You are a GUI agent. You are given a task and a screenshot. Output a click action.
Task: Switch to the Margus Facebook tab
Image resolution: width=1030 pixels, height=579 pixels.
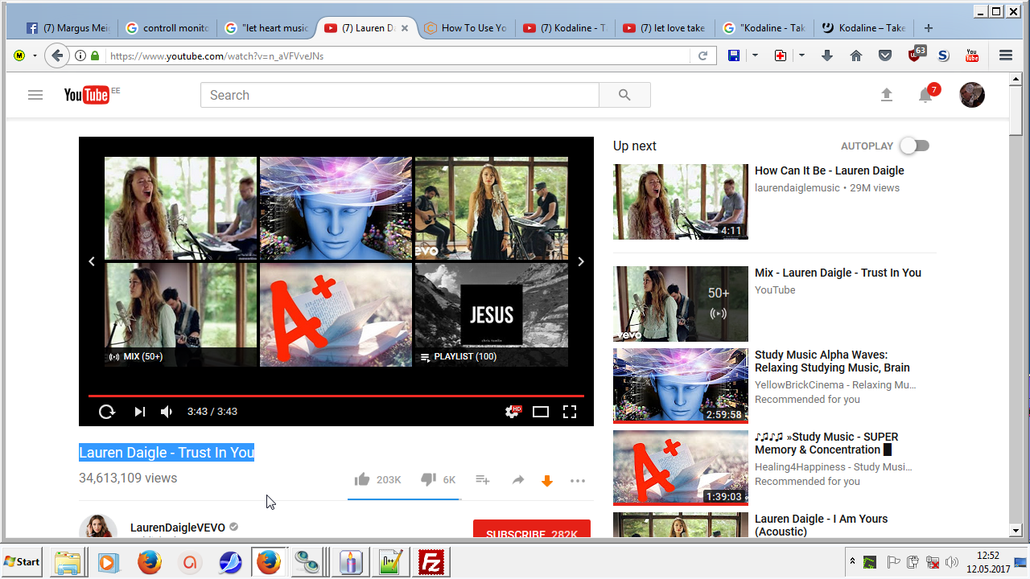click(x=68, y=28)
